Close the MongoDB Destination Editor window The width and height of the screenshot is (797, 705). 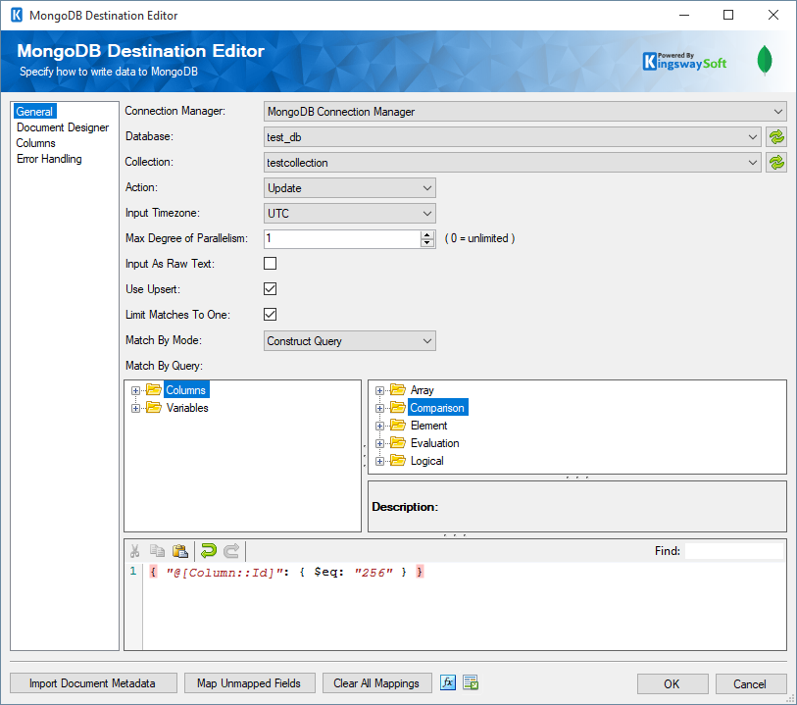point(773,16)
